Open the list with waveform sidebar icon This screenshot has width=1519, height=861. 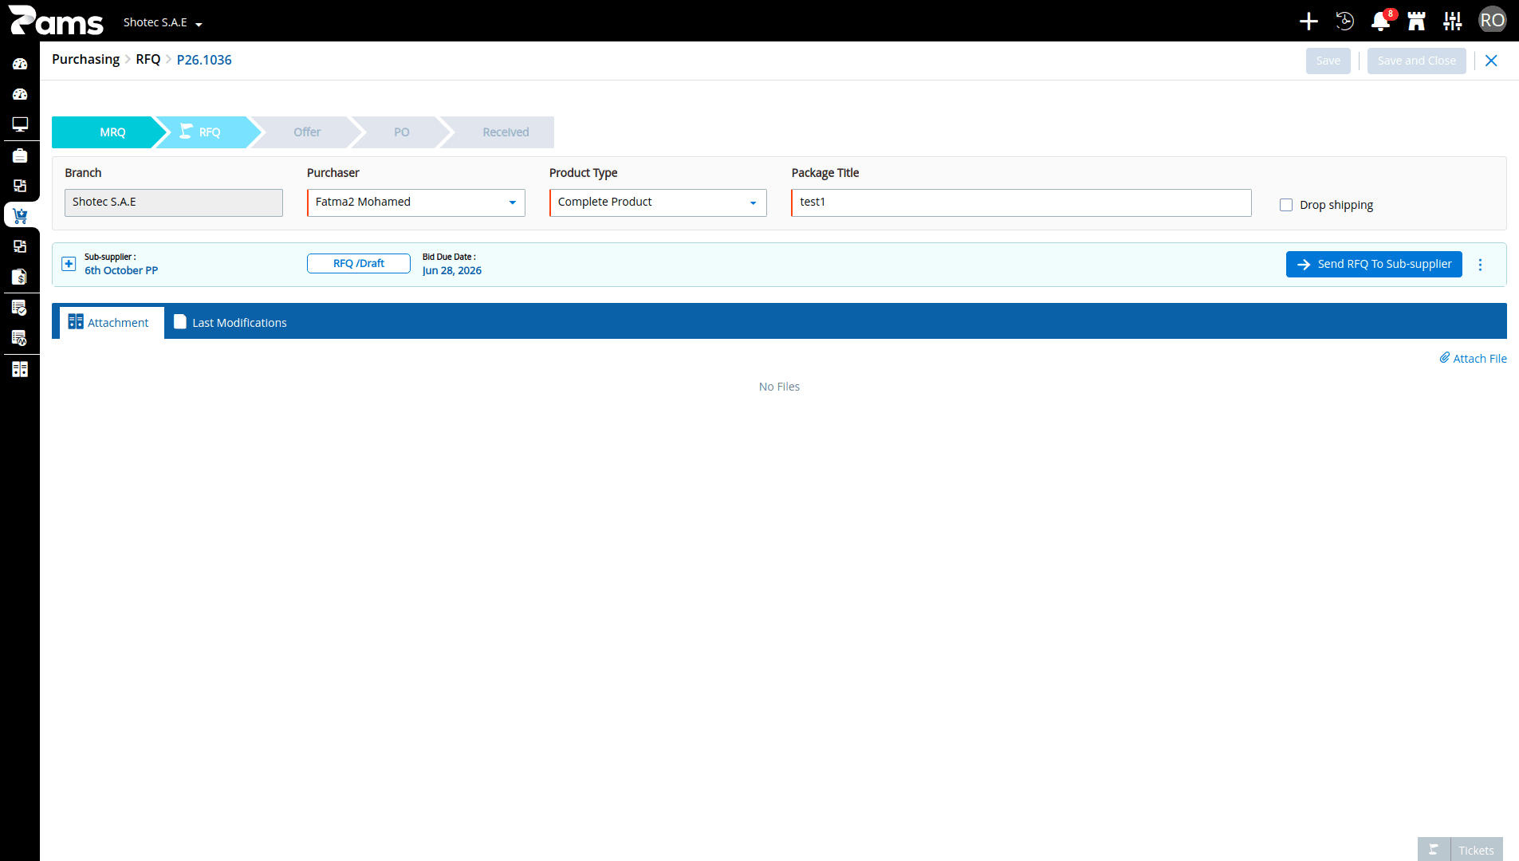tap(20, 338)
